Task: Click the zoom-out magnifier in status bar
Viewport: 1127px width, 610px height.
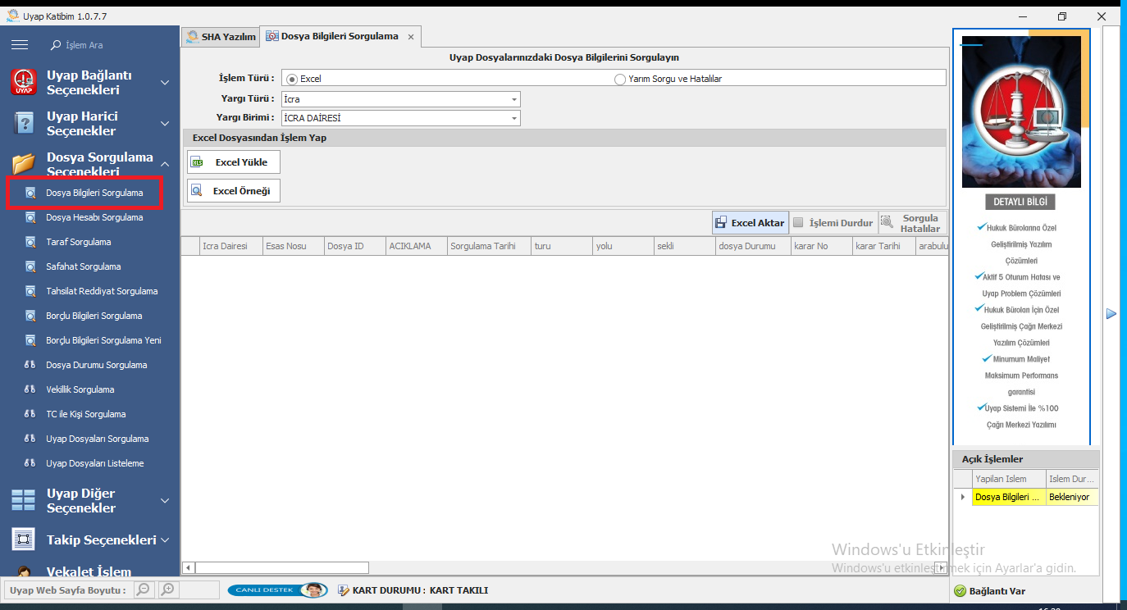Action: click(144, 590)
